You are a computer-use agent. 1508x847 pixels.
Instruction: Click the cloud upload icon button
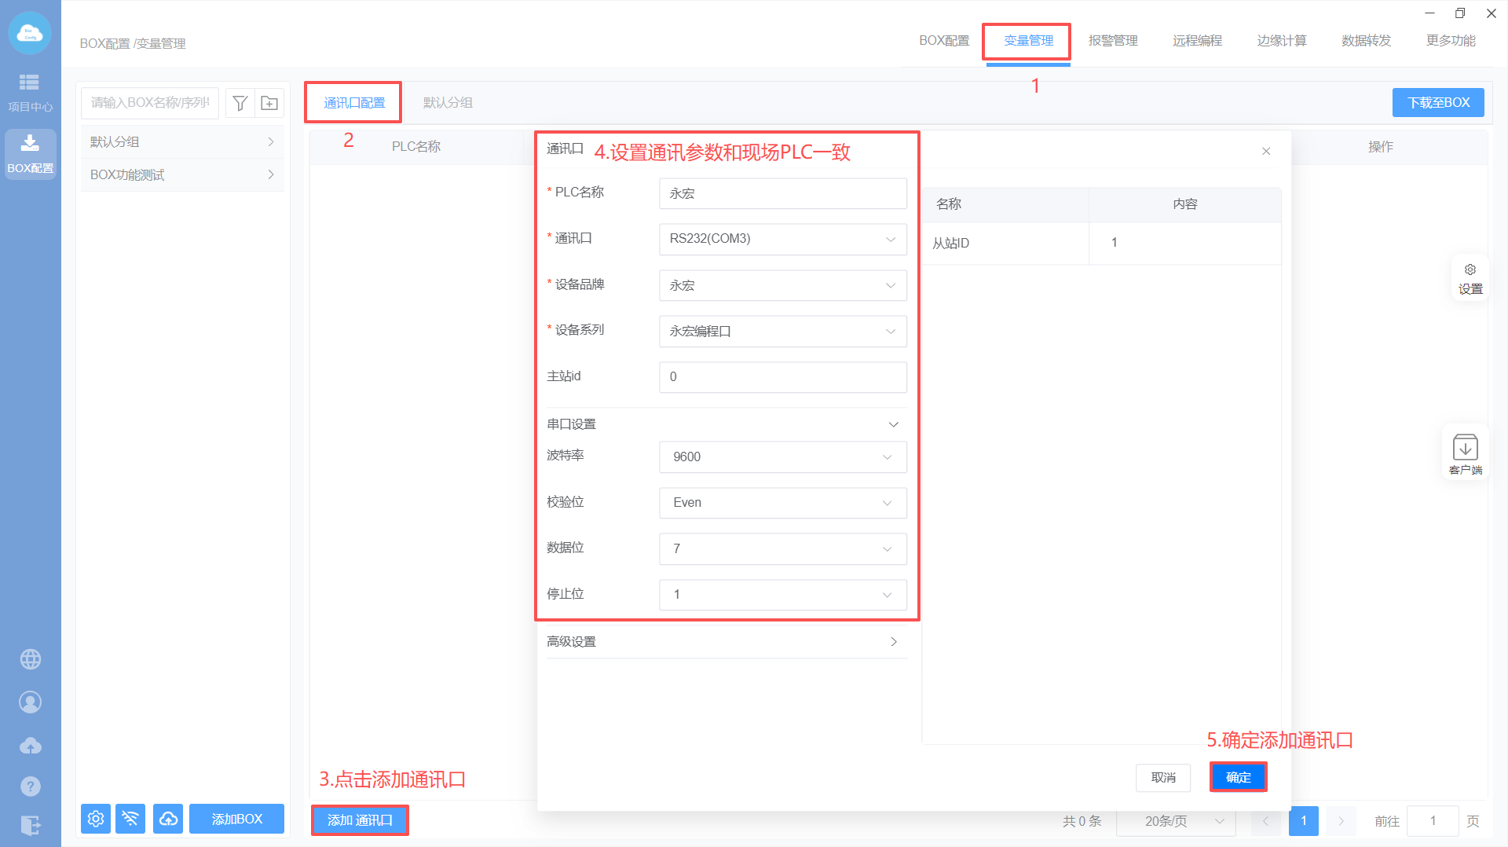click(168, 819)
